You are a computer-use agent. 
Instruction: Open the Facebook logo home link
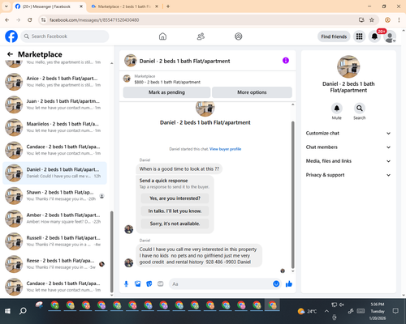[11, 36]
